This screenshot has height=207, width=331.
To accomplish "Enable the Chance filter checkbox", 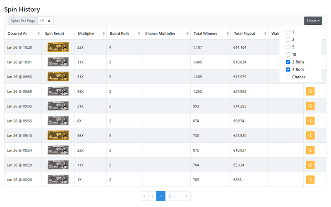I will (288, 77).
